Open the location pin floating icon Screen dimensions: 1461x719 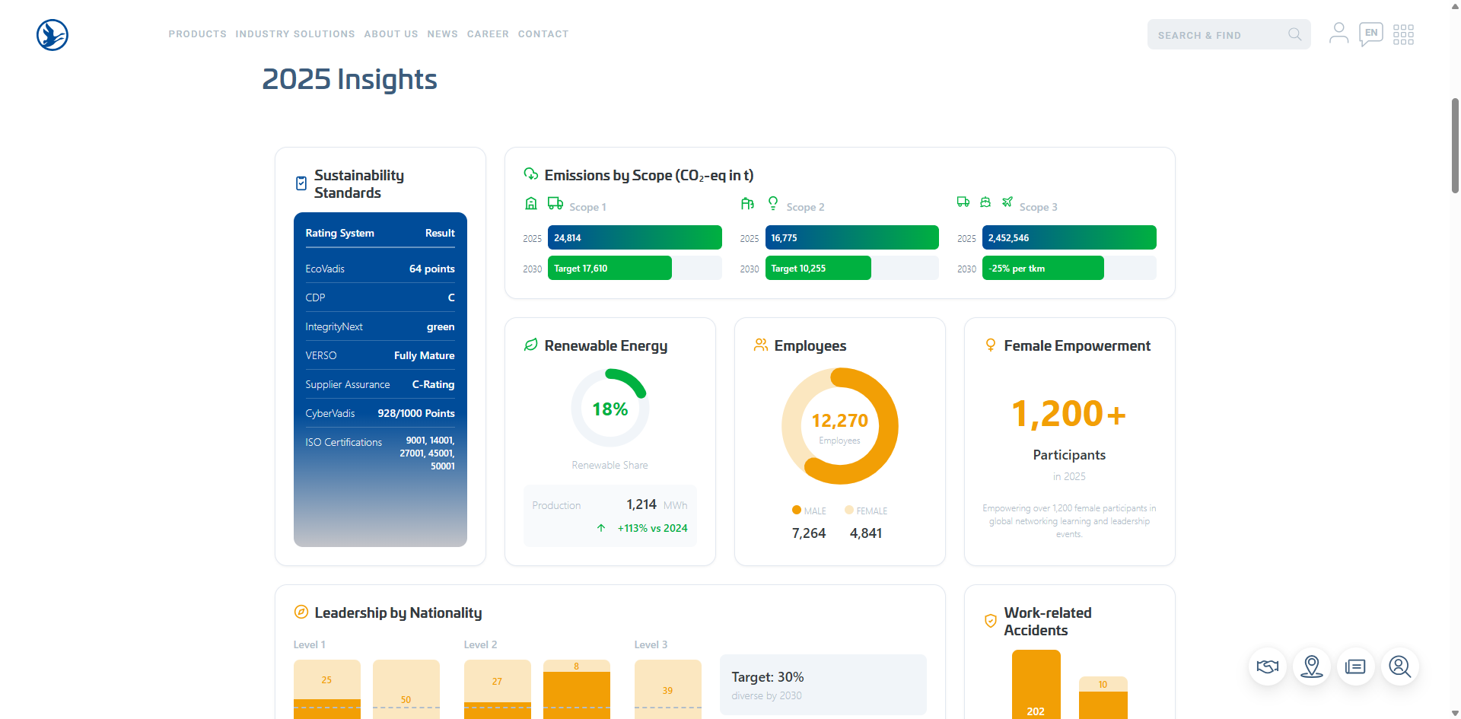[1312, 667]
